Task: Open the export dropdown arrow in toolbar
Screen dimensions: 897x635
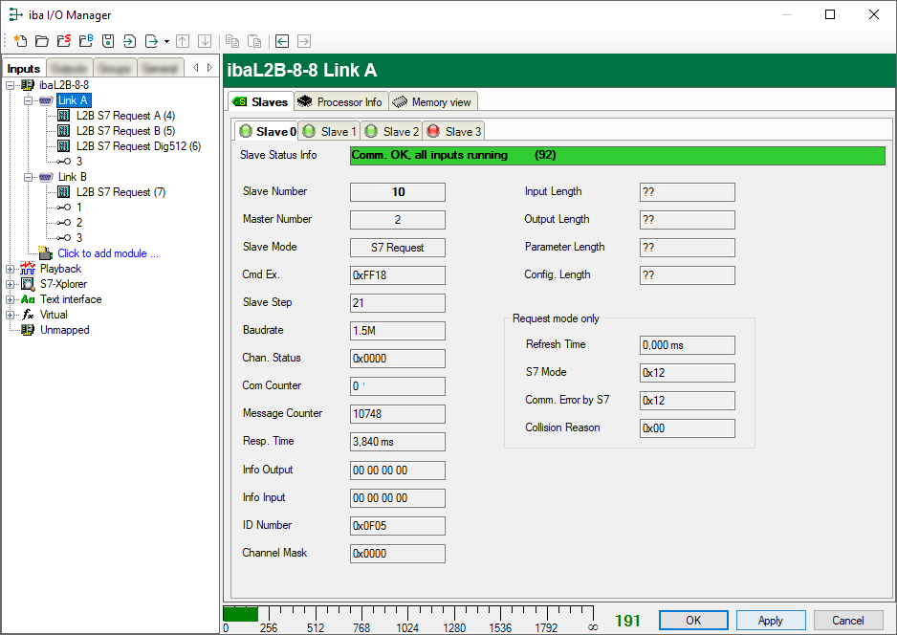Action: click(x=166, y=42)
